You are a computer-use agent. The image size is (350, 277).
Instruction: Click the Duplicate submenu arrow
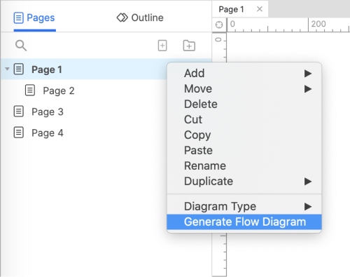(308, 182)
